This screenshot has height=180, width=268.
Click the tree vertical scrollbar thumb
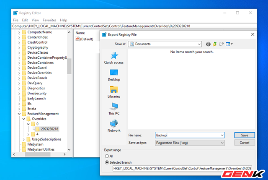click(69, 66)
